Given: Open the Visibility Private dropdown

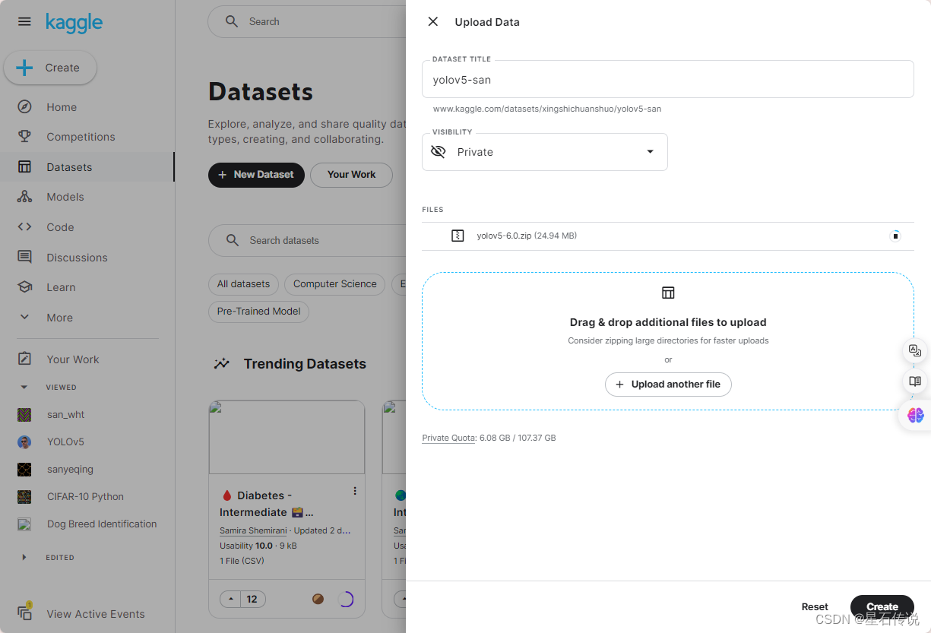Looking at the screenshot, I should click(x=545, y=152).
